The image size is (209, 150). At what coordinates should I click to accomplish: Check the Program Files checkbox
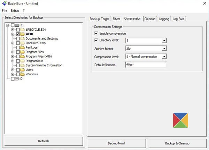(x=18, y=52)
